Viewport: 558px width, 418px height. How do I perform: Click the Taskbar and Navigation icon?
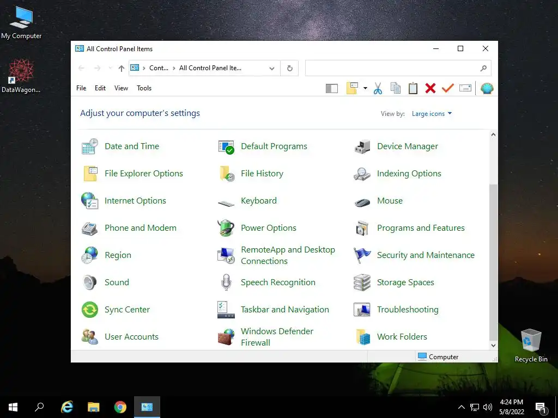pos(226,310)
